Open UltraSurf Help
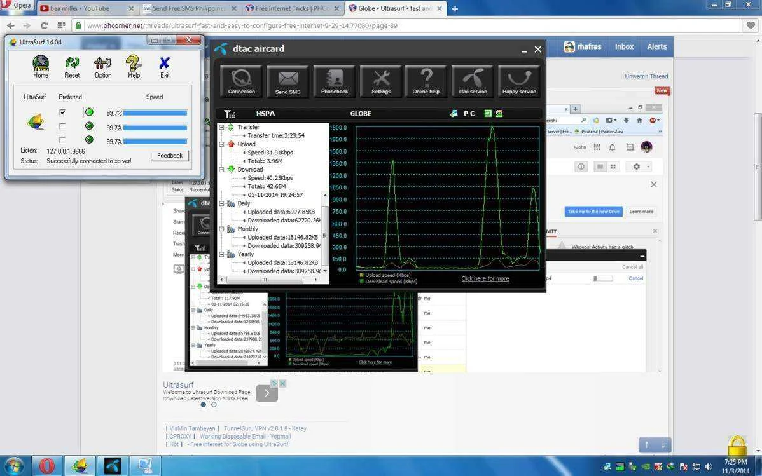Viewport: 762px width, 476px height. tap(134, 66)
